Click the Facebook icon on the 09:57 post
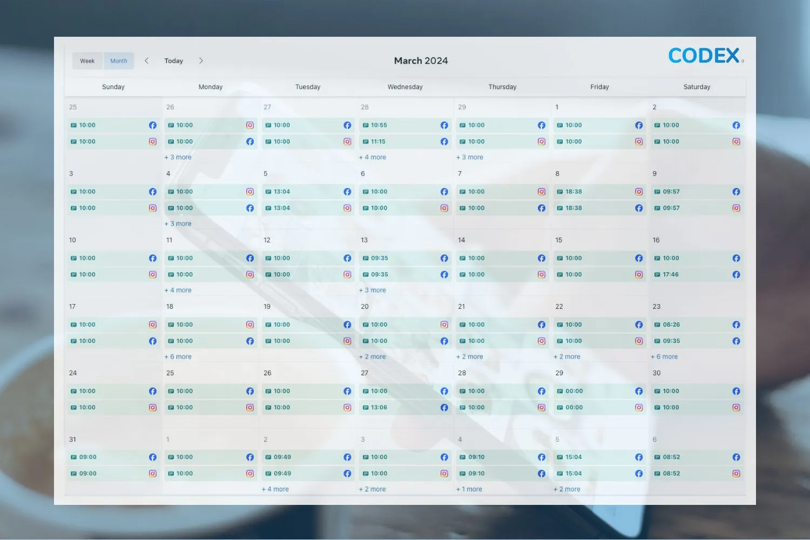 736,192
